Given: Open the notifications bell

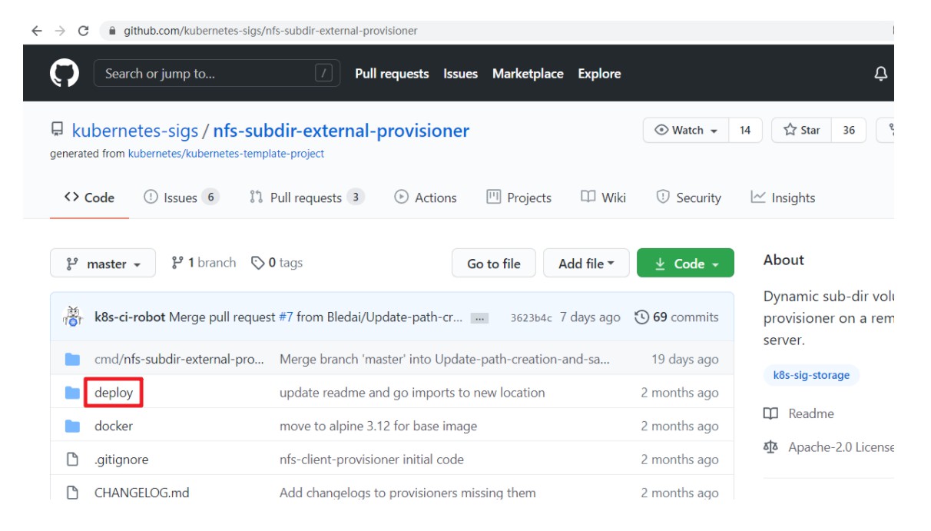Looking at the screenshot, I should [881, 74].
